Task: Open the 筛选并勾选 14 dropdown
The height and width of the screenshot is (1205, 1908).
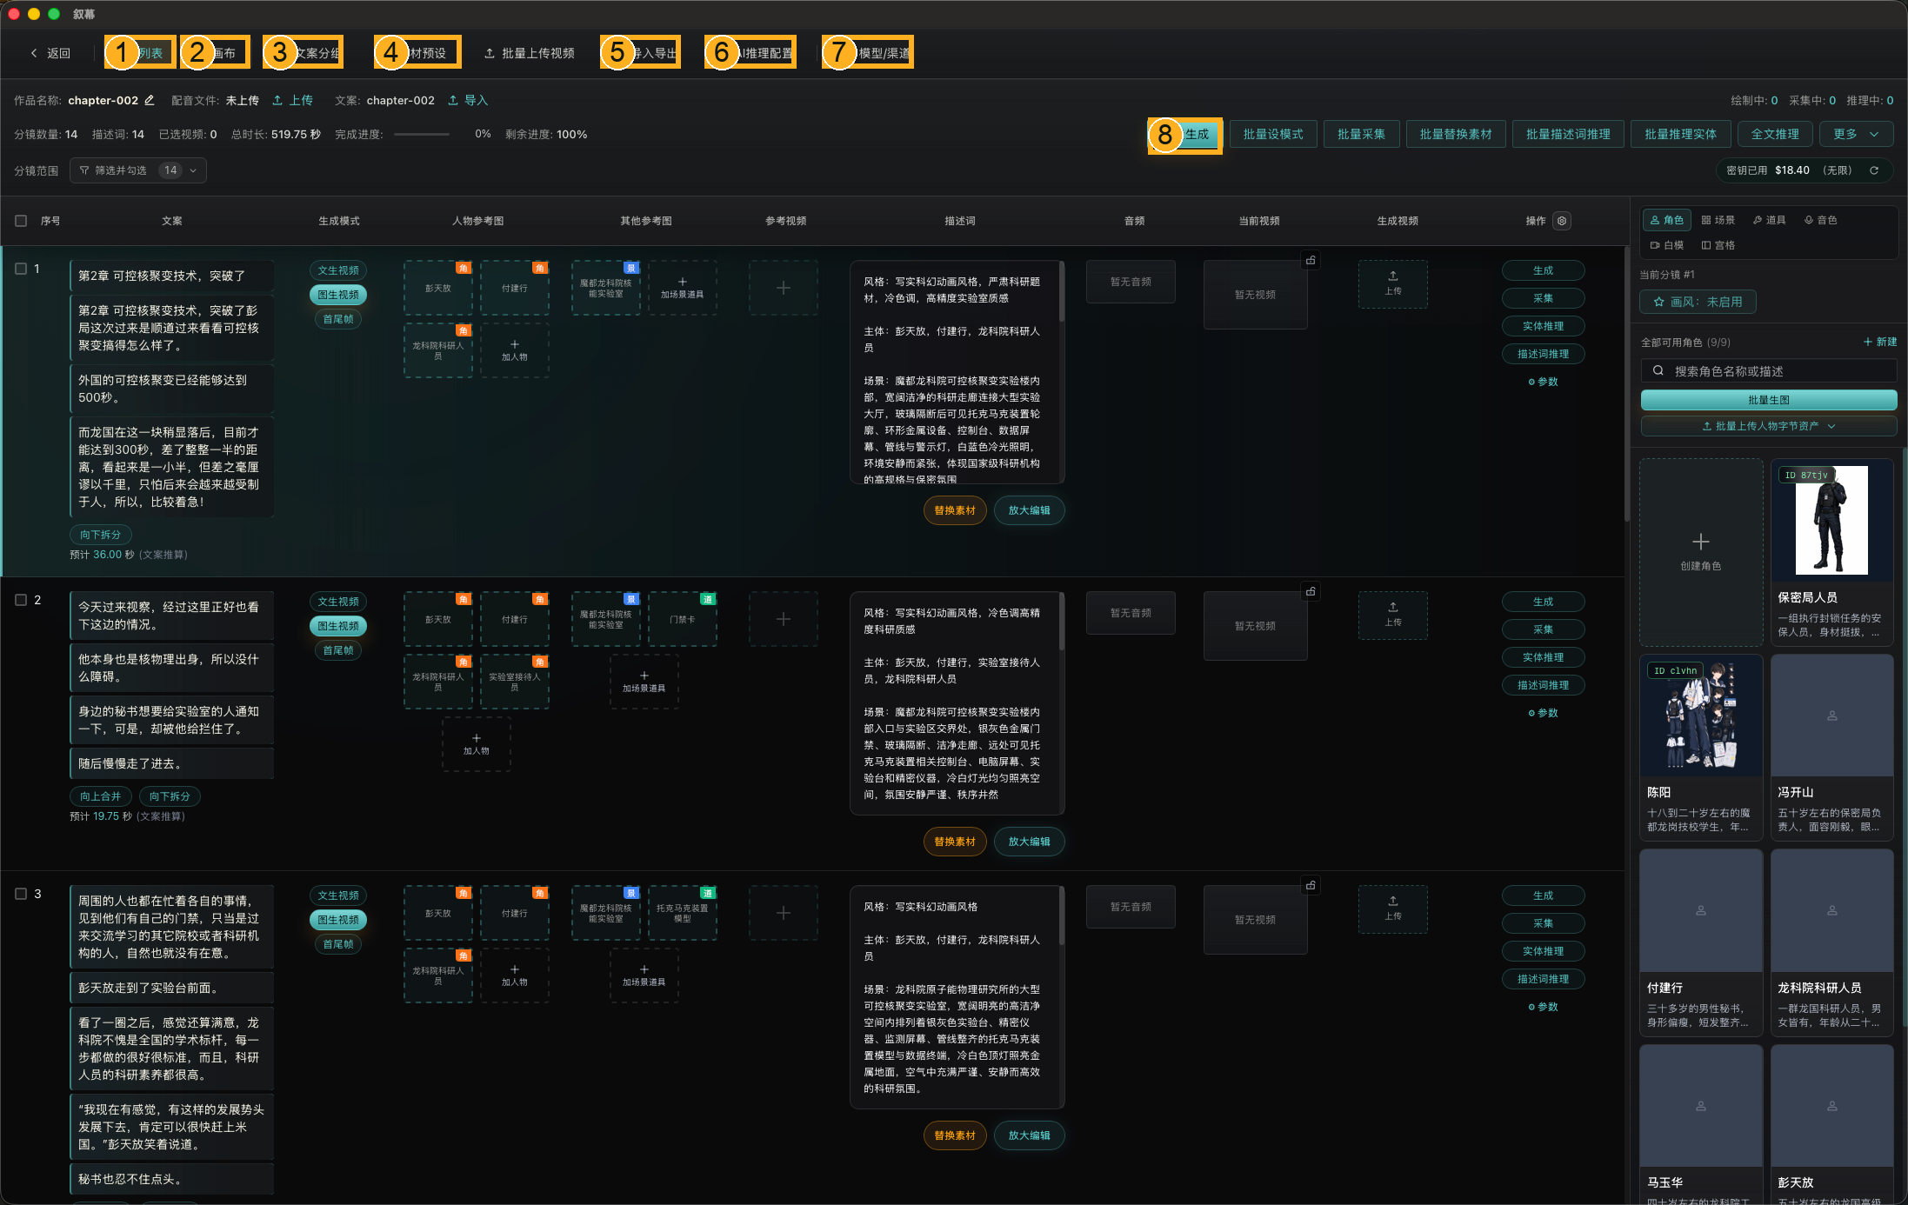Action: (x=138, y=170)
